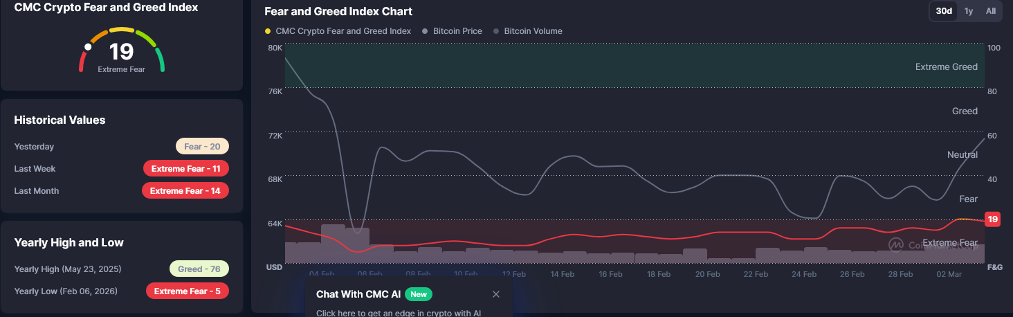Click the Fear - 20 badge for Yesterday
1013x317 pixels.
point(202,147)
